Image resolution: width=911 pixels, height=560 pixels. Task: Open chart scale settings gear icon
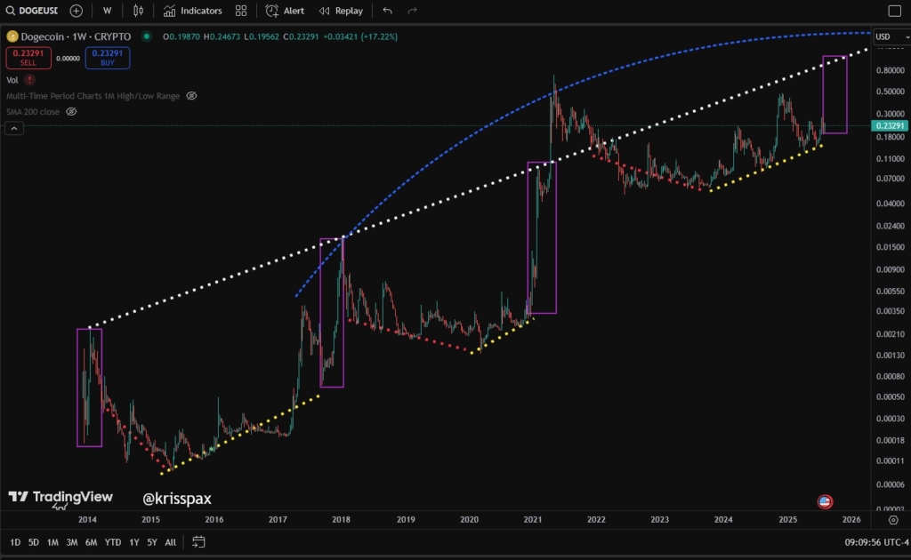click(893, 520)
